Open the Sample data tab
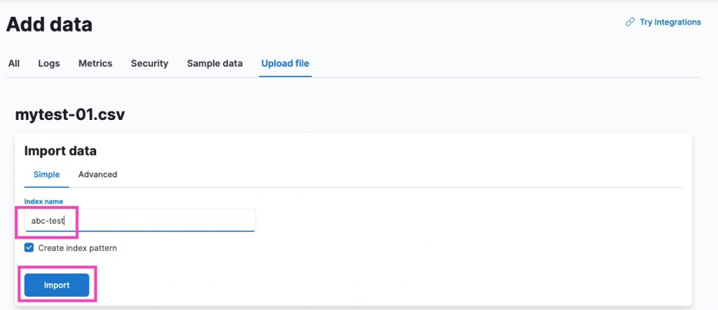 [x=215, y=63]
